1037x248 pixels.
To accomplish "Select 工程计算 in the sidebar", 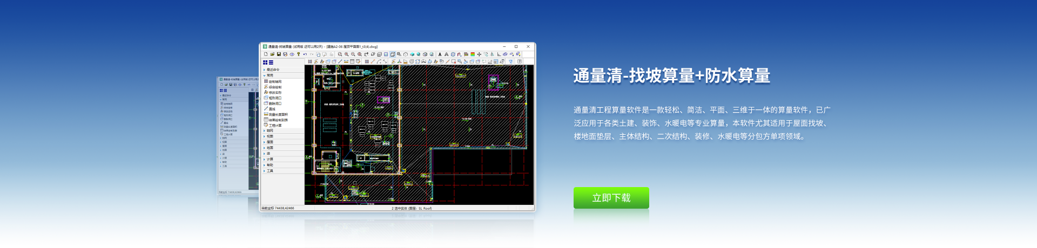I will click(x=275, y=125).
